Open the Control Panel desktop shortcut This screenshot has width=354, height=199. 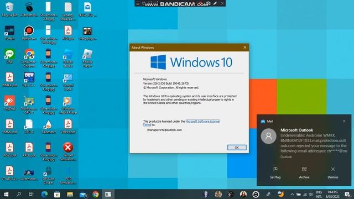click(x=68, y=81)
